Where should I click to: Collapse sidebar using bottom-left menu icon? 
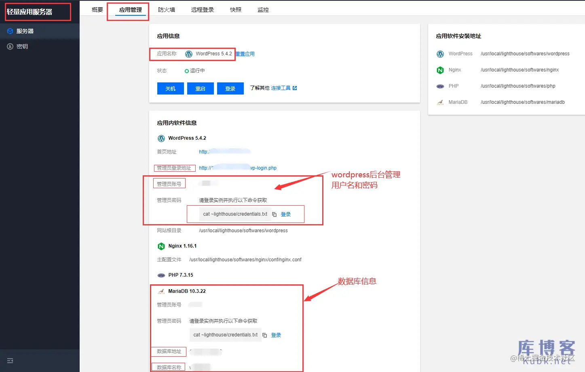coord(10,361)
